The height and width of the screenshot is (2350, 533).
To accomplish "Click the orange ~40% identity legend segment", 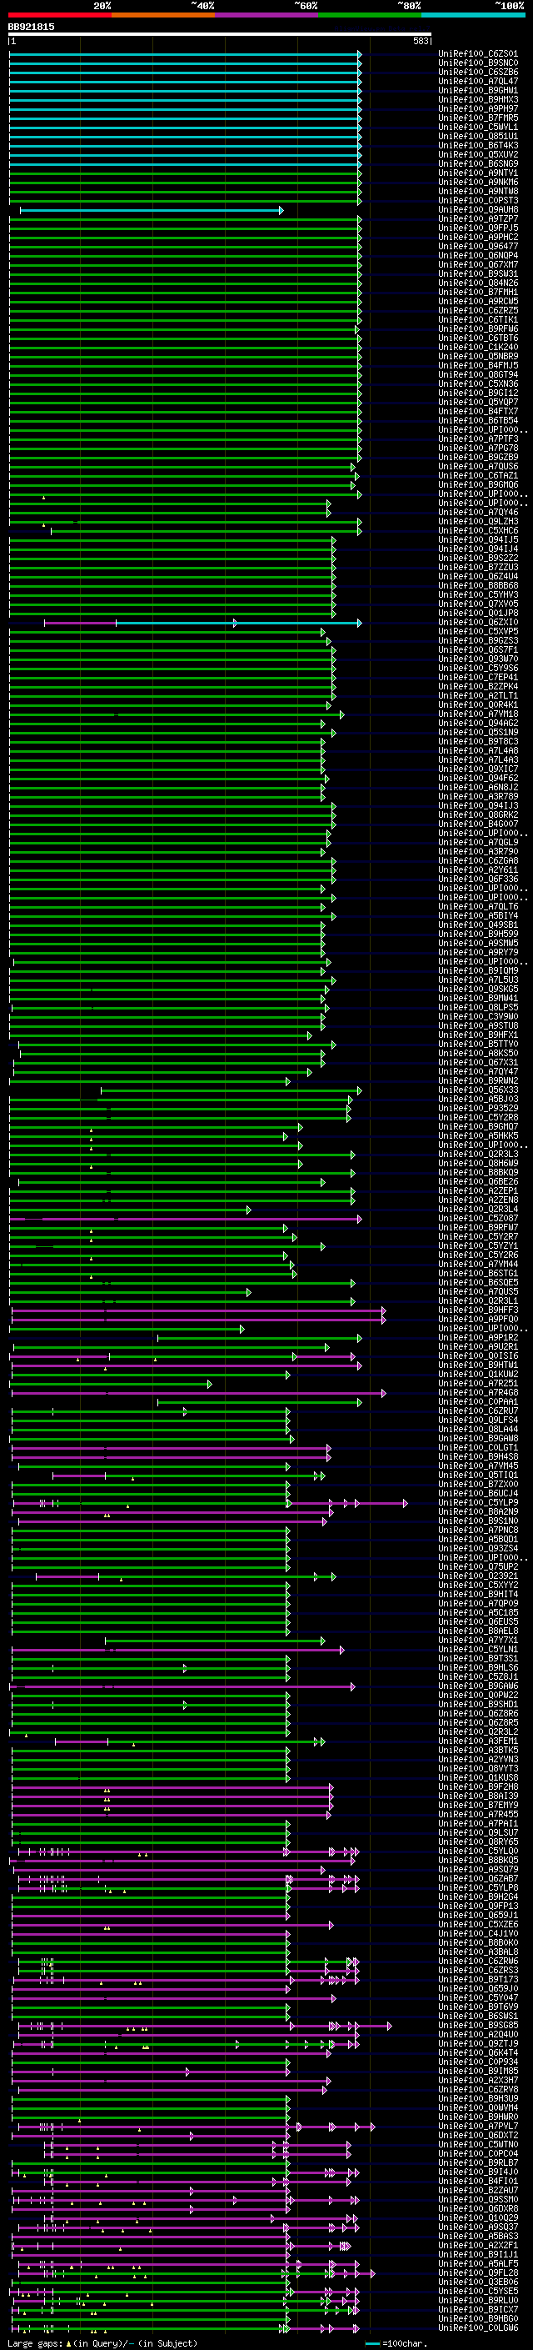I will (x=163, y=16).
